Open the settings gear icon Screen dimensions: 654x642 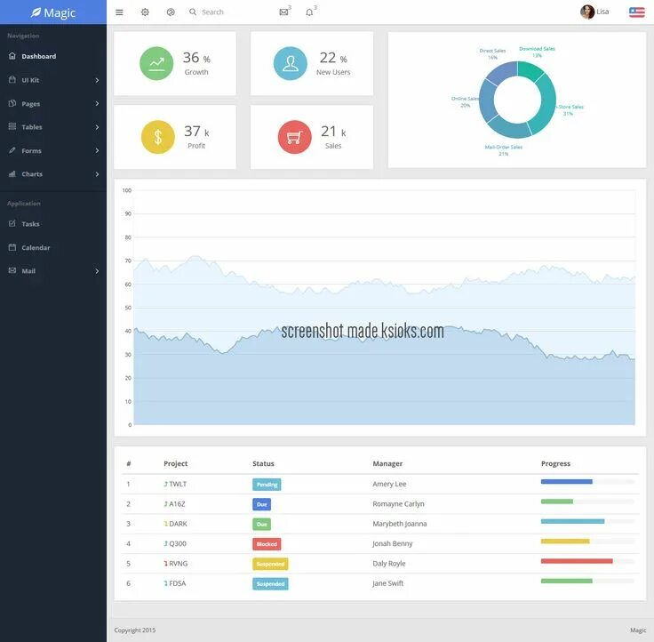point(145,12)
